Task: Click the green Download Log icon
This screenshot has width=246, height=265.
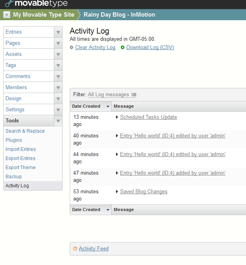Action: click(122, 48)
